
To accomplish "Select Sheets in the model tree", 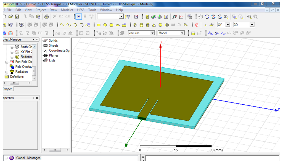I will pos(54,46).
